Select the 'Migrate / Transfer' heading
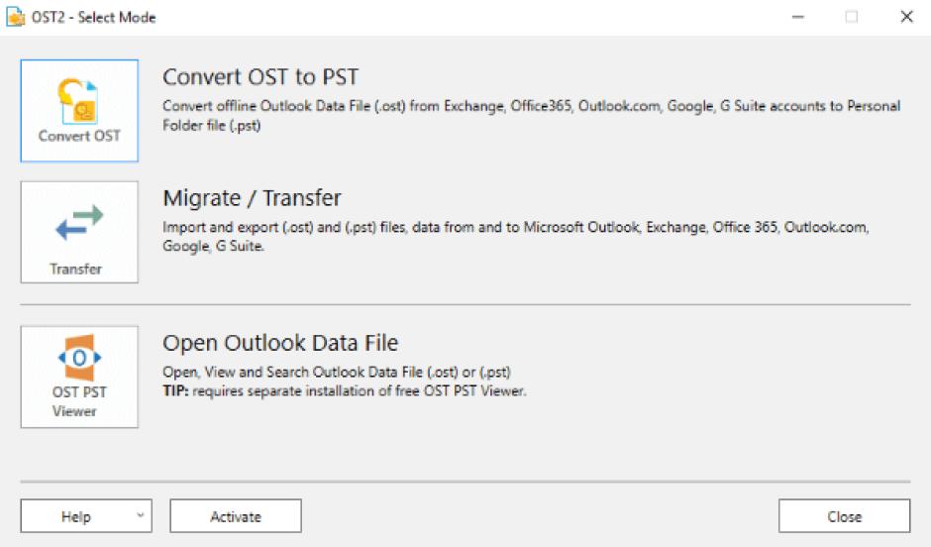 (252, 198)
